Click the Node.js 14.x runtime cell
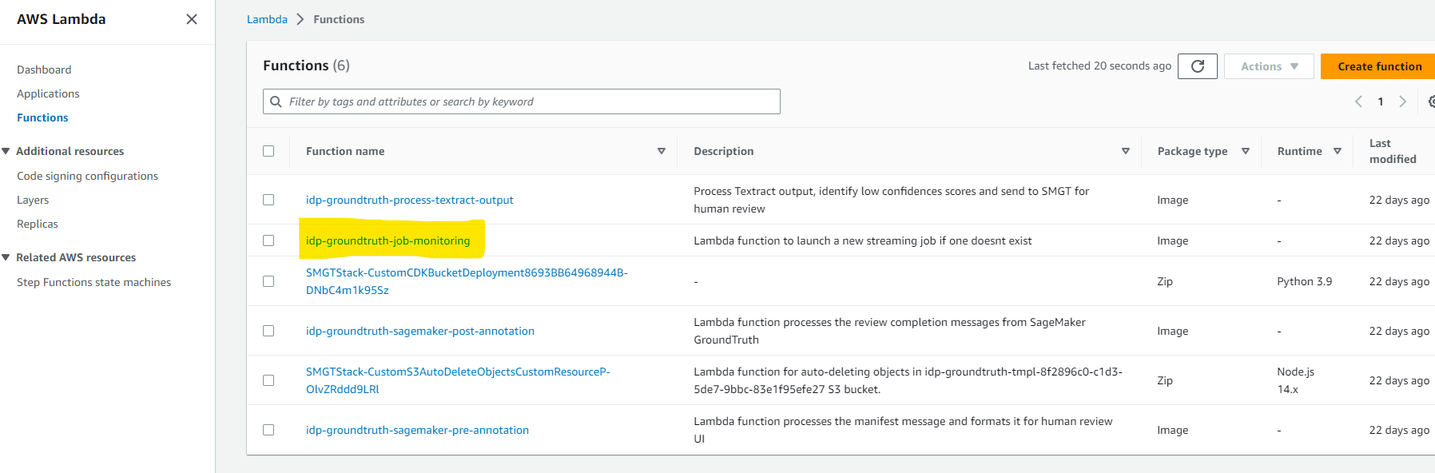 click(x=1295, y=380)
